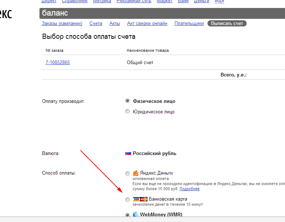285x222 pixels.
Task: Open the Деньги top navigation link
Action: pyautogui.click(x=202, y=1)
